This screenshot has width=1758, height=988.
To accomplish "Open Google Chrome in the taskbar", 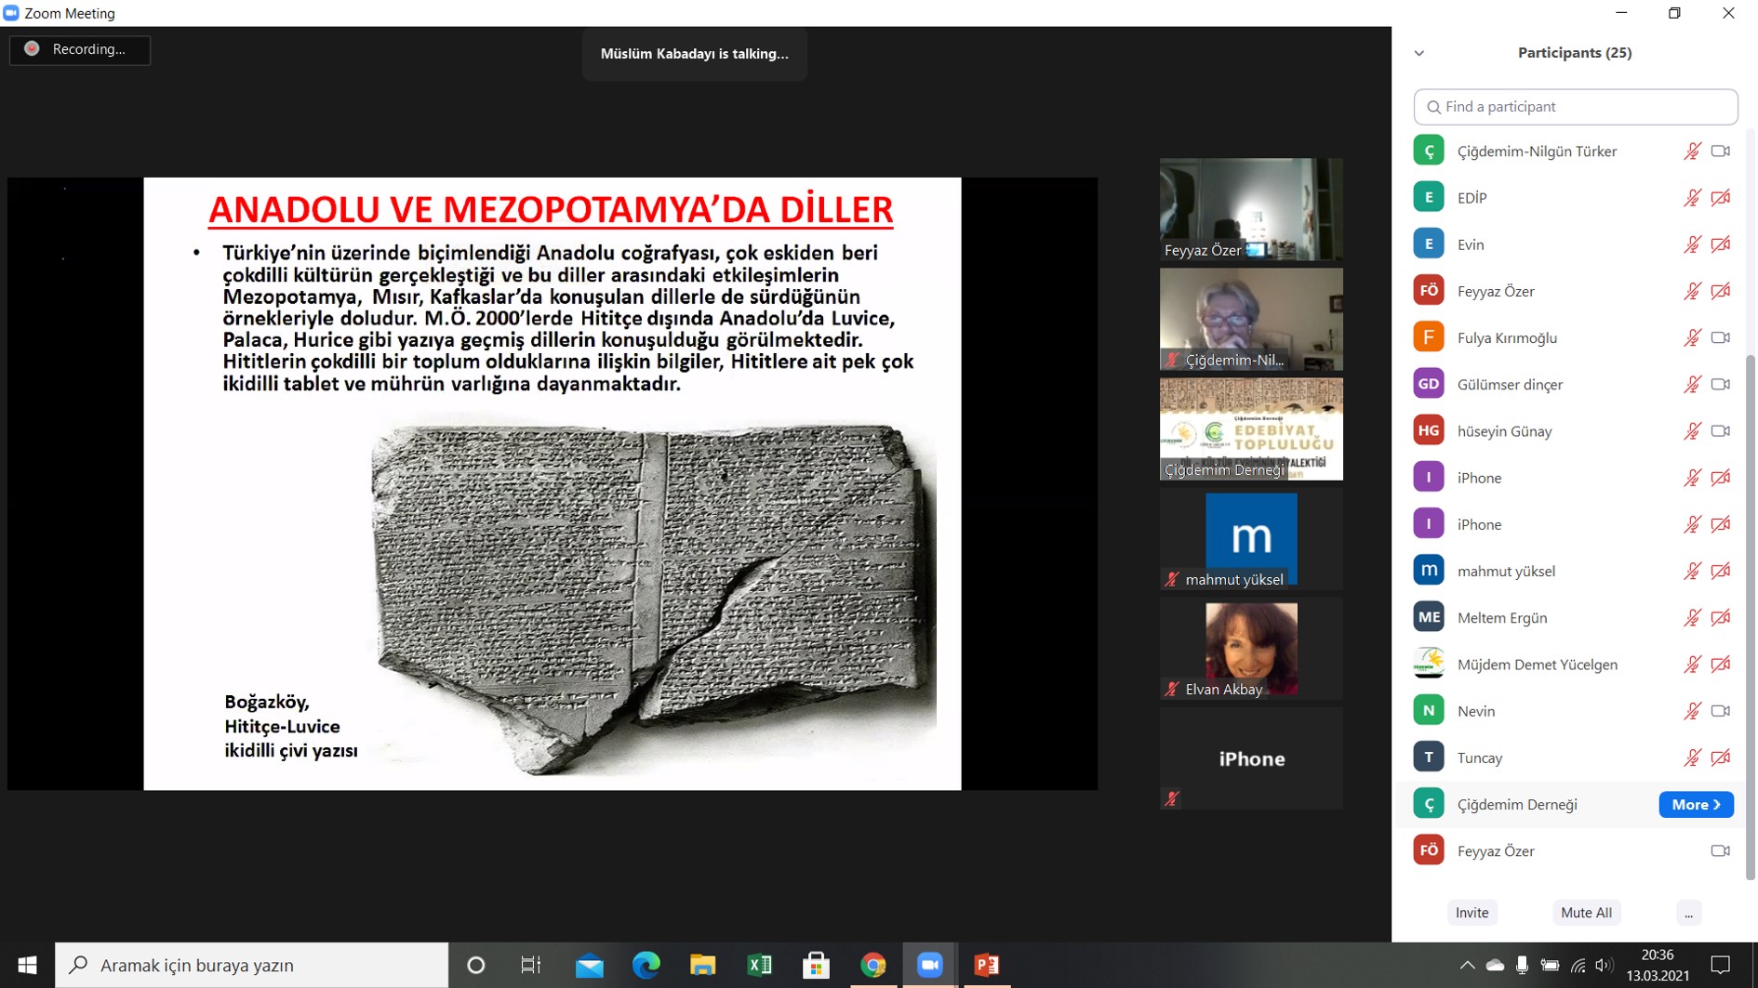I will tap(872, 965).
